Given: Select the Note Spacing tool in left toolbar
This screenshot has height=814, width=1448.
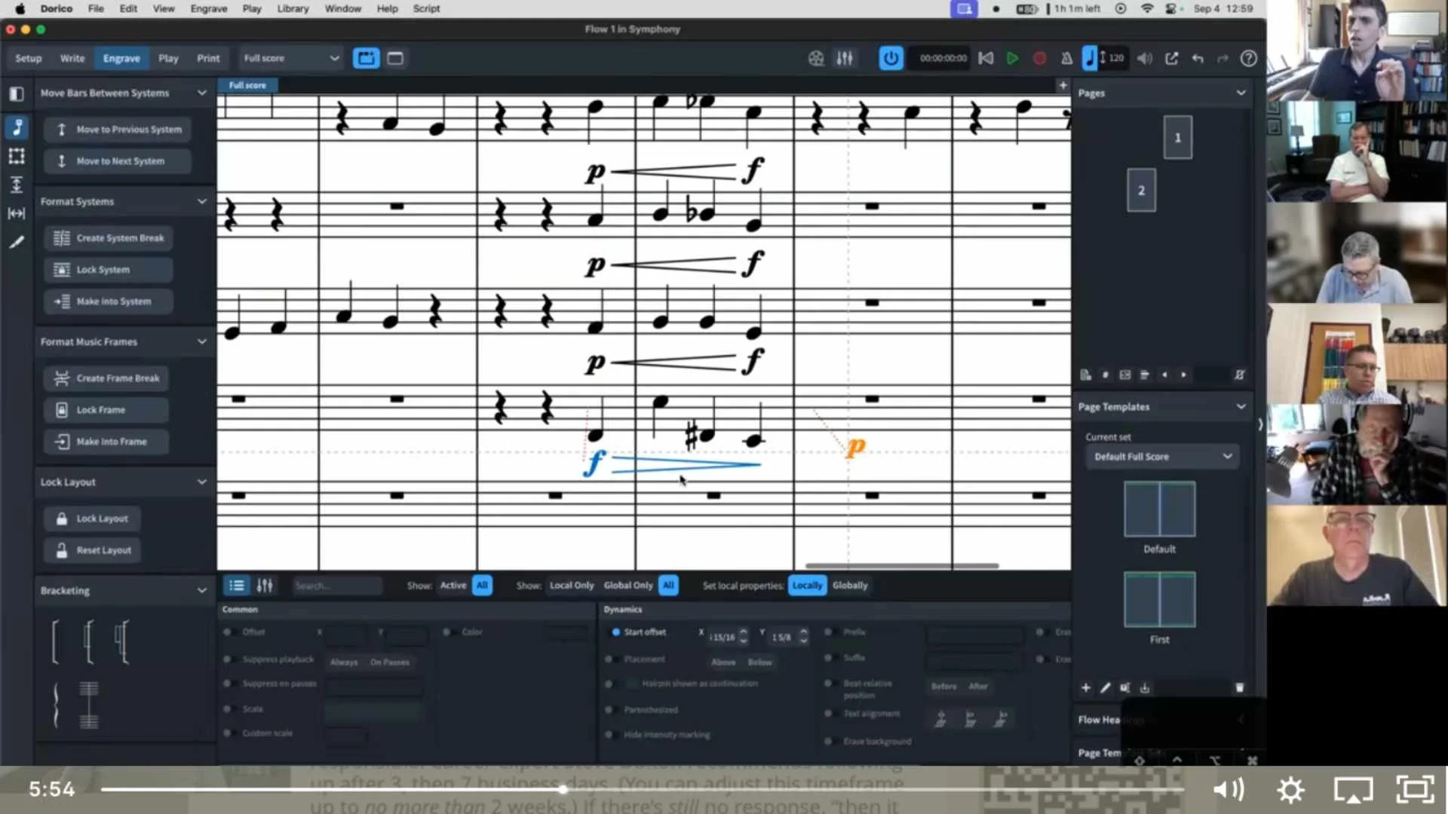Looking at the screenshot, I should [17, 213].
